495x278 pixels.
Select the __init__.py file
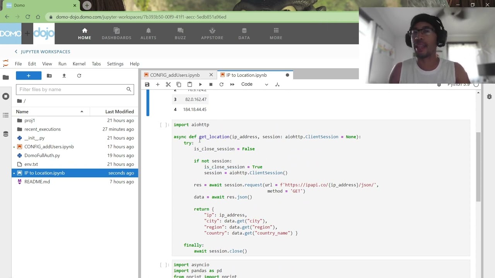pyautogui.click(x=75, y=138)
